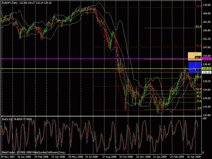
Task: Click the 170.60 price axis label
Action: click(207, 5)
